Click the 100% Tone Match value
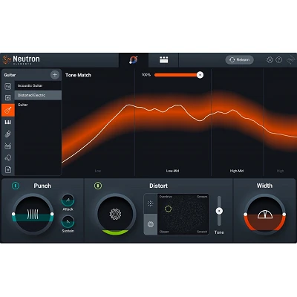 pos(146,75)
